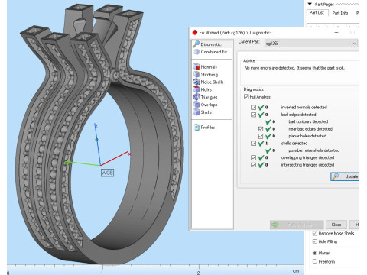Select the Combined Fix icon

point(196,52)
